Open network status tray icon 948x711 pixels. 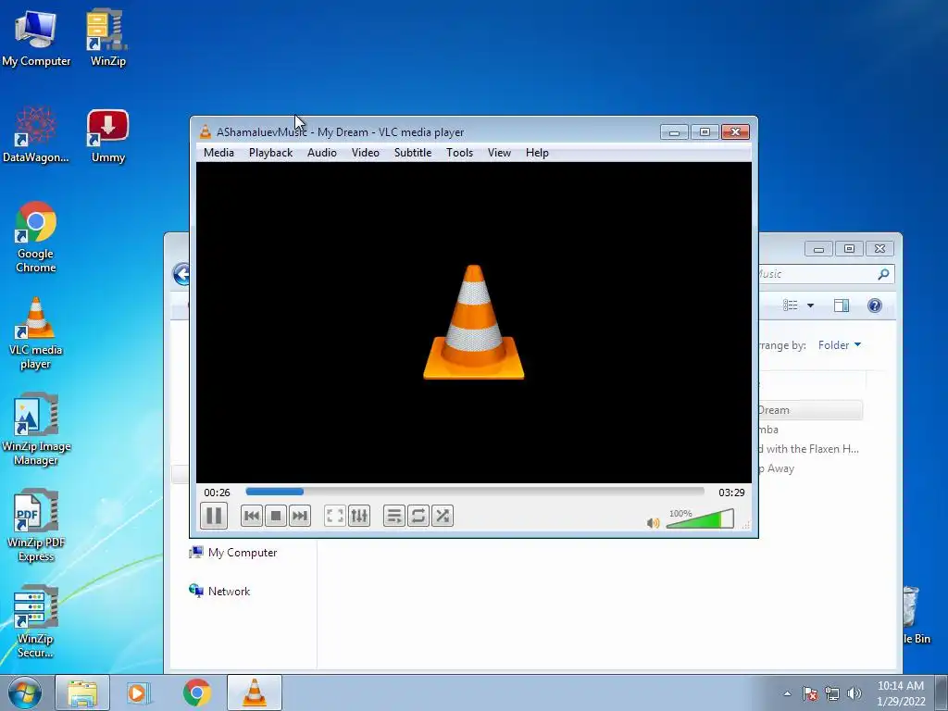tap(832, 693)
